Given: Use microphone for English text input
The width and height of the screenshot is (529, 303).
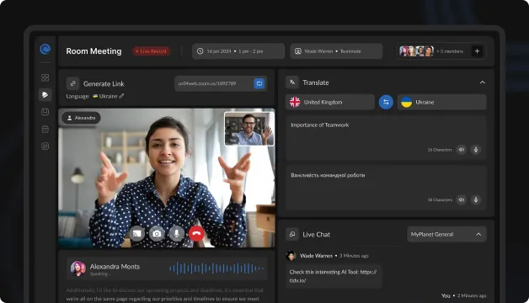Looking at the screenshot, I should pos(476,150).
